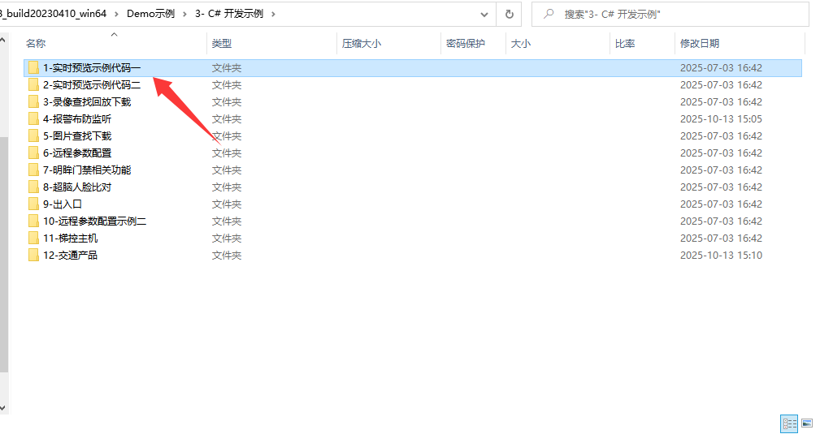Sort files by 名称 column header
Viewport: 820px width, 434px height.
point(36,44)
